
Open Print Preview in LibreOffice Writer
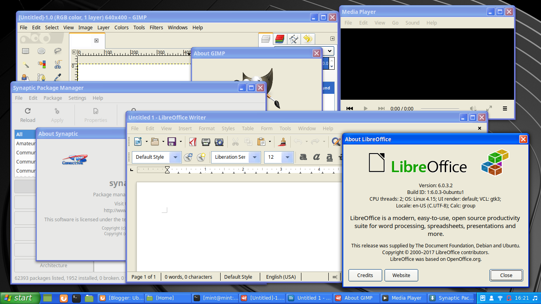point(219,142)
